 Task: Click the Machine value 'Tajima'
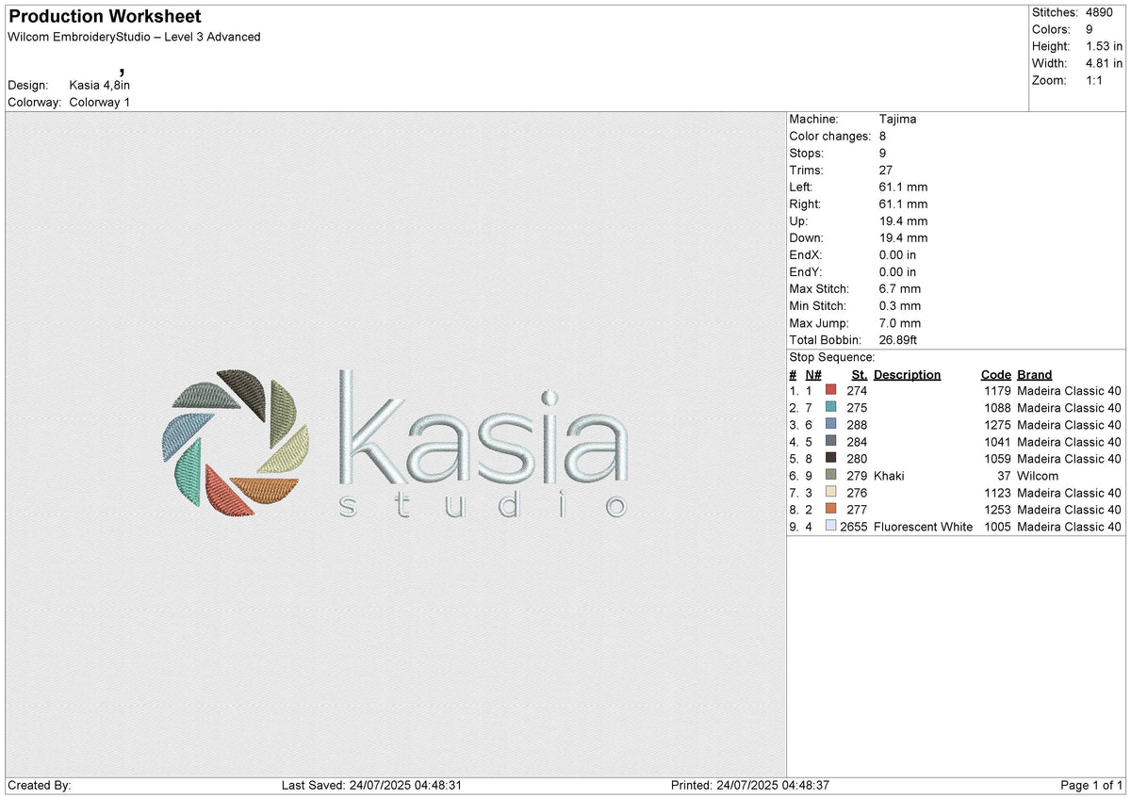897,119
